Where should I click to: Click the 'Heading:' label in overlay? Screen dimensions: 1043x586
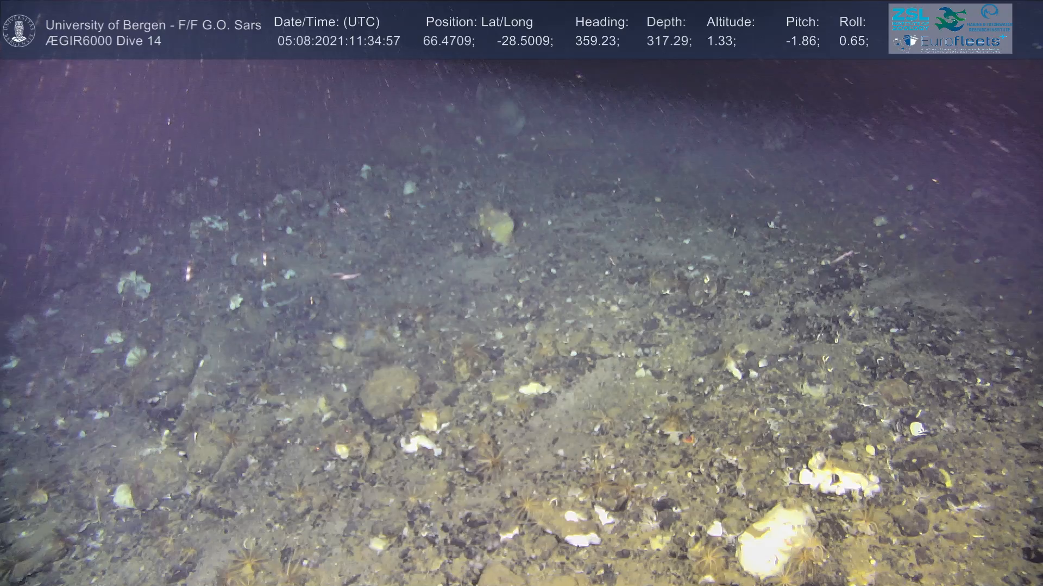point(601,22)
